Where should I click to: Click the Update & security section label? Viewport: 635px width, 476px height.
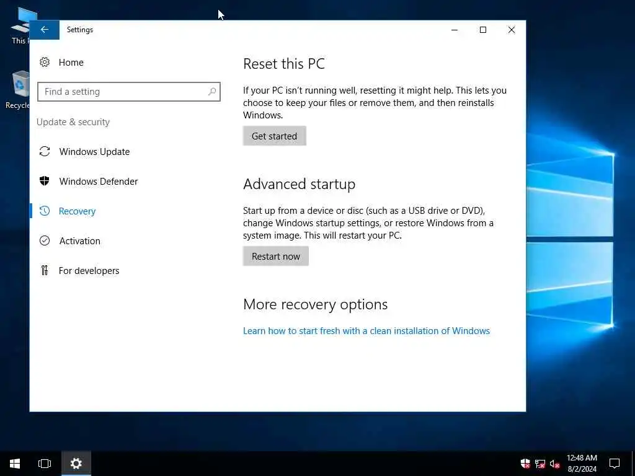pyautogui.click(x=73, y=122)
